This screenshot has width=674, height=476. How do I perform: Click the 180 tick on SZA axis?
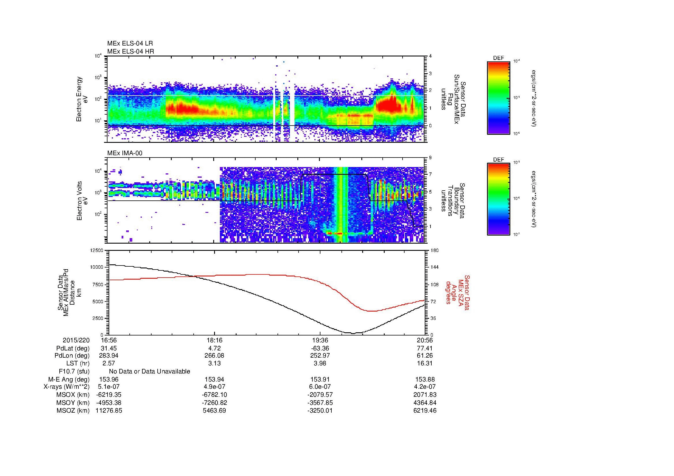pyautogui.click(x=435, y=251)
